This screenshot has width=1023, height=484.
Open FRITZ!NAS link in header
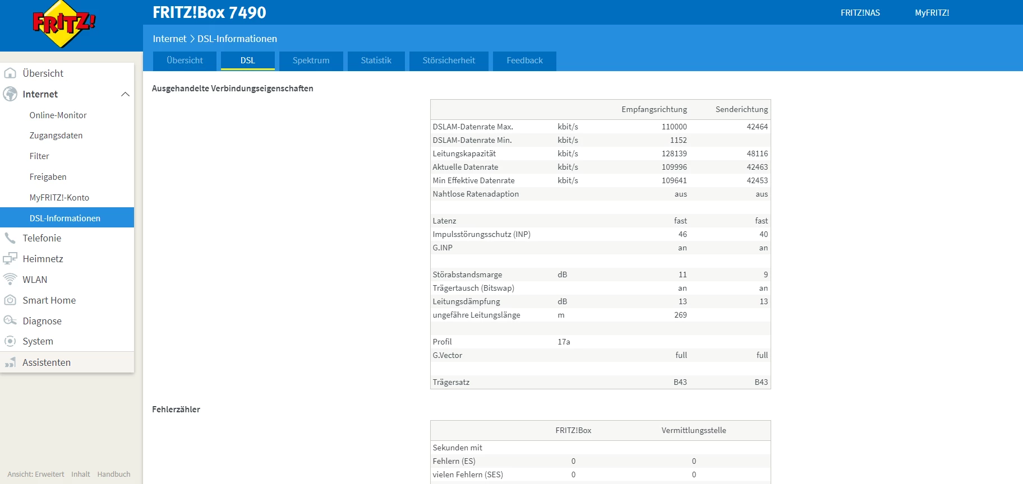[860, 13]
